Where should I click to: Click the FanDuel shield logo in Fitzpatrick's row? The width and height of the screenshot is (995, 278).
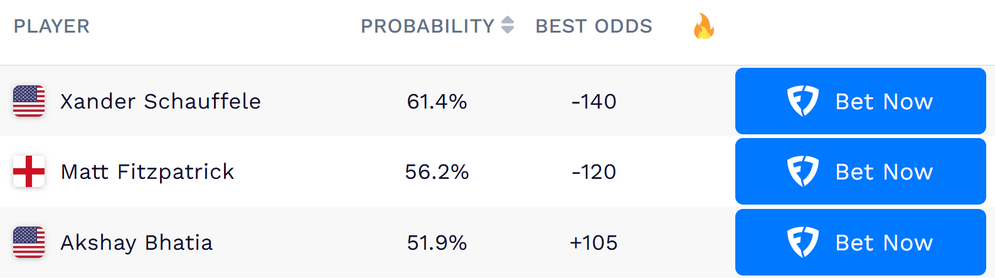(x=802, y=171)
